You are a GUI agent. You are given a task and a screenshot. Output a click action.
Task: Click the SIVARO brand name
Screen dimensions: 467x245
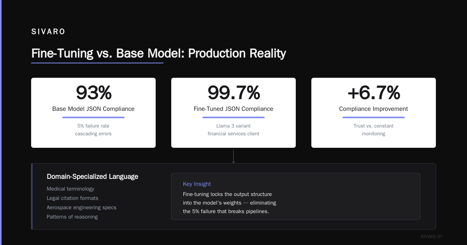point(48,32)
